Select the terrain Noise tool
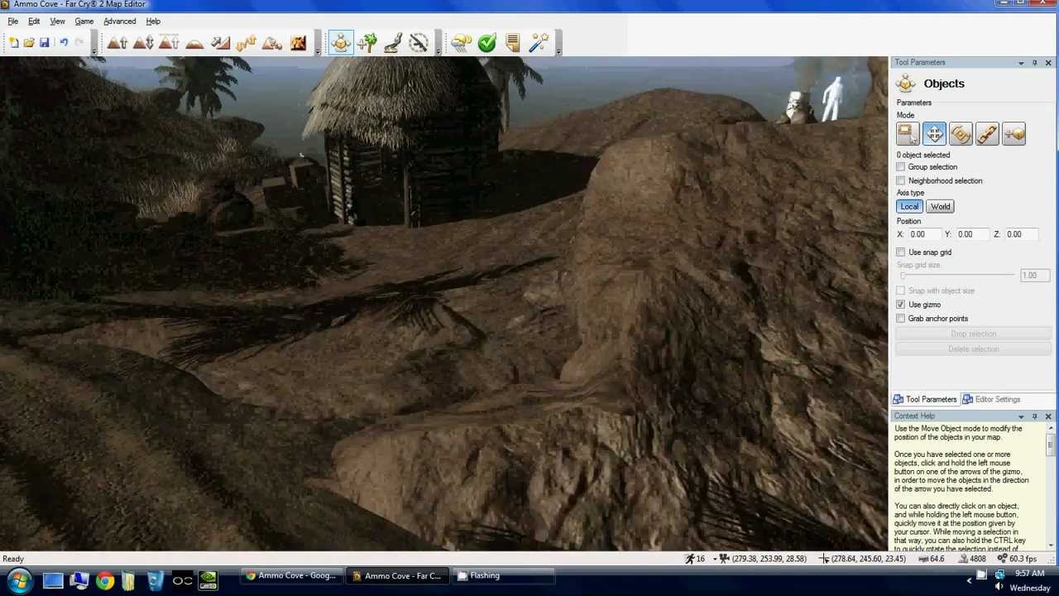The height and width of the screenshot is (596, 1059). pyautogui.click(x=246, y=42)
